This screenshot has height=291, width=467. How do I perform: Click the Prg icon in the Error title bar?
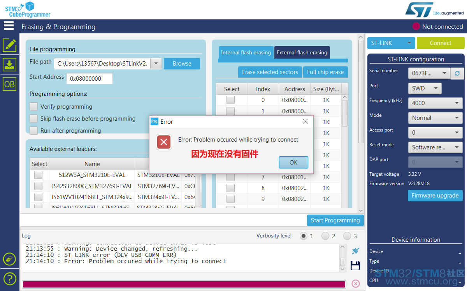(154, 121)
